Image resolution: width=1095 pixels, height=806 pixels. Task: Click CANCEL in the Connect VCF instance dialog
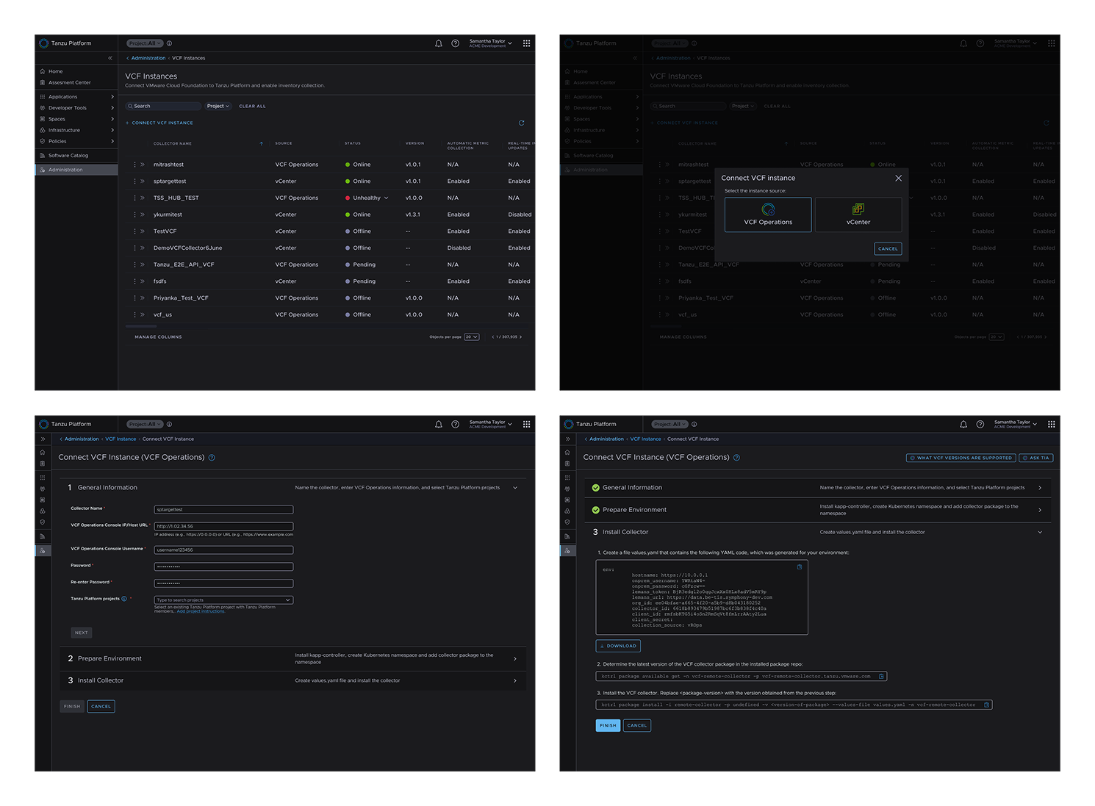coord(888,248)
